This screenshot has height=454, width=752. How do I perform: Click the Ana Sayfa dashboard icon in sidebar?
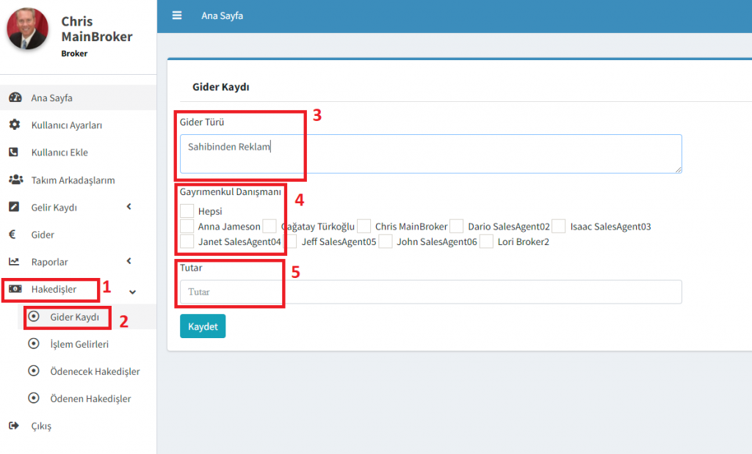15,98
